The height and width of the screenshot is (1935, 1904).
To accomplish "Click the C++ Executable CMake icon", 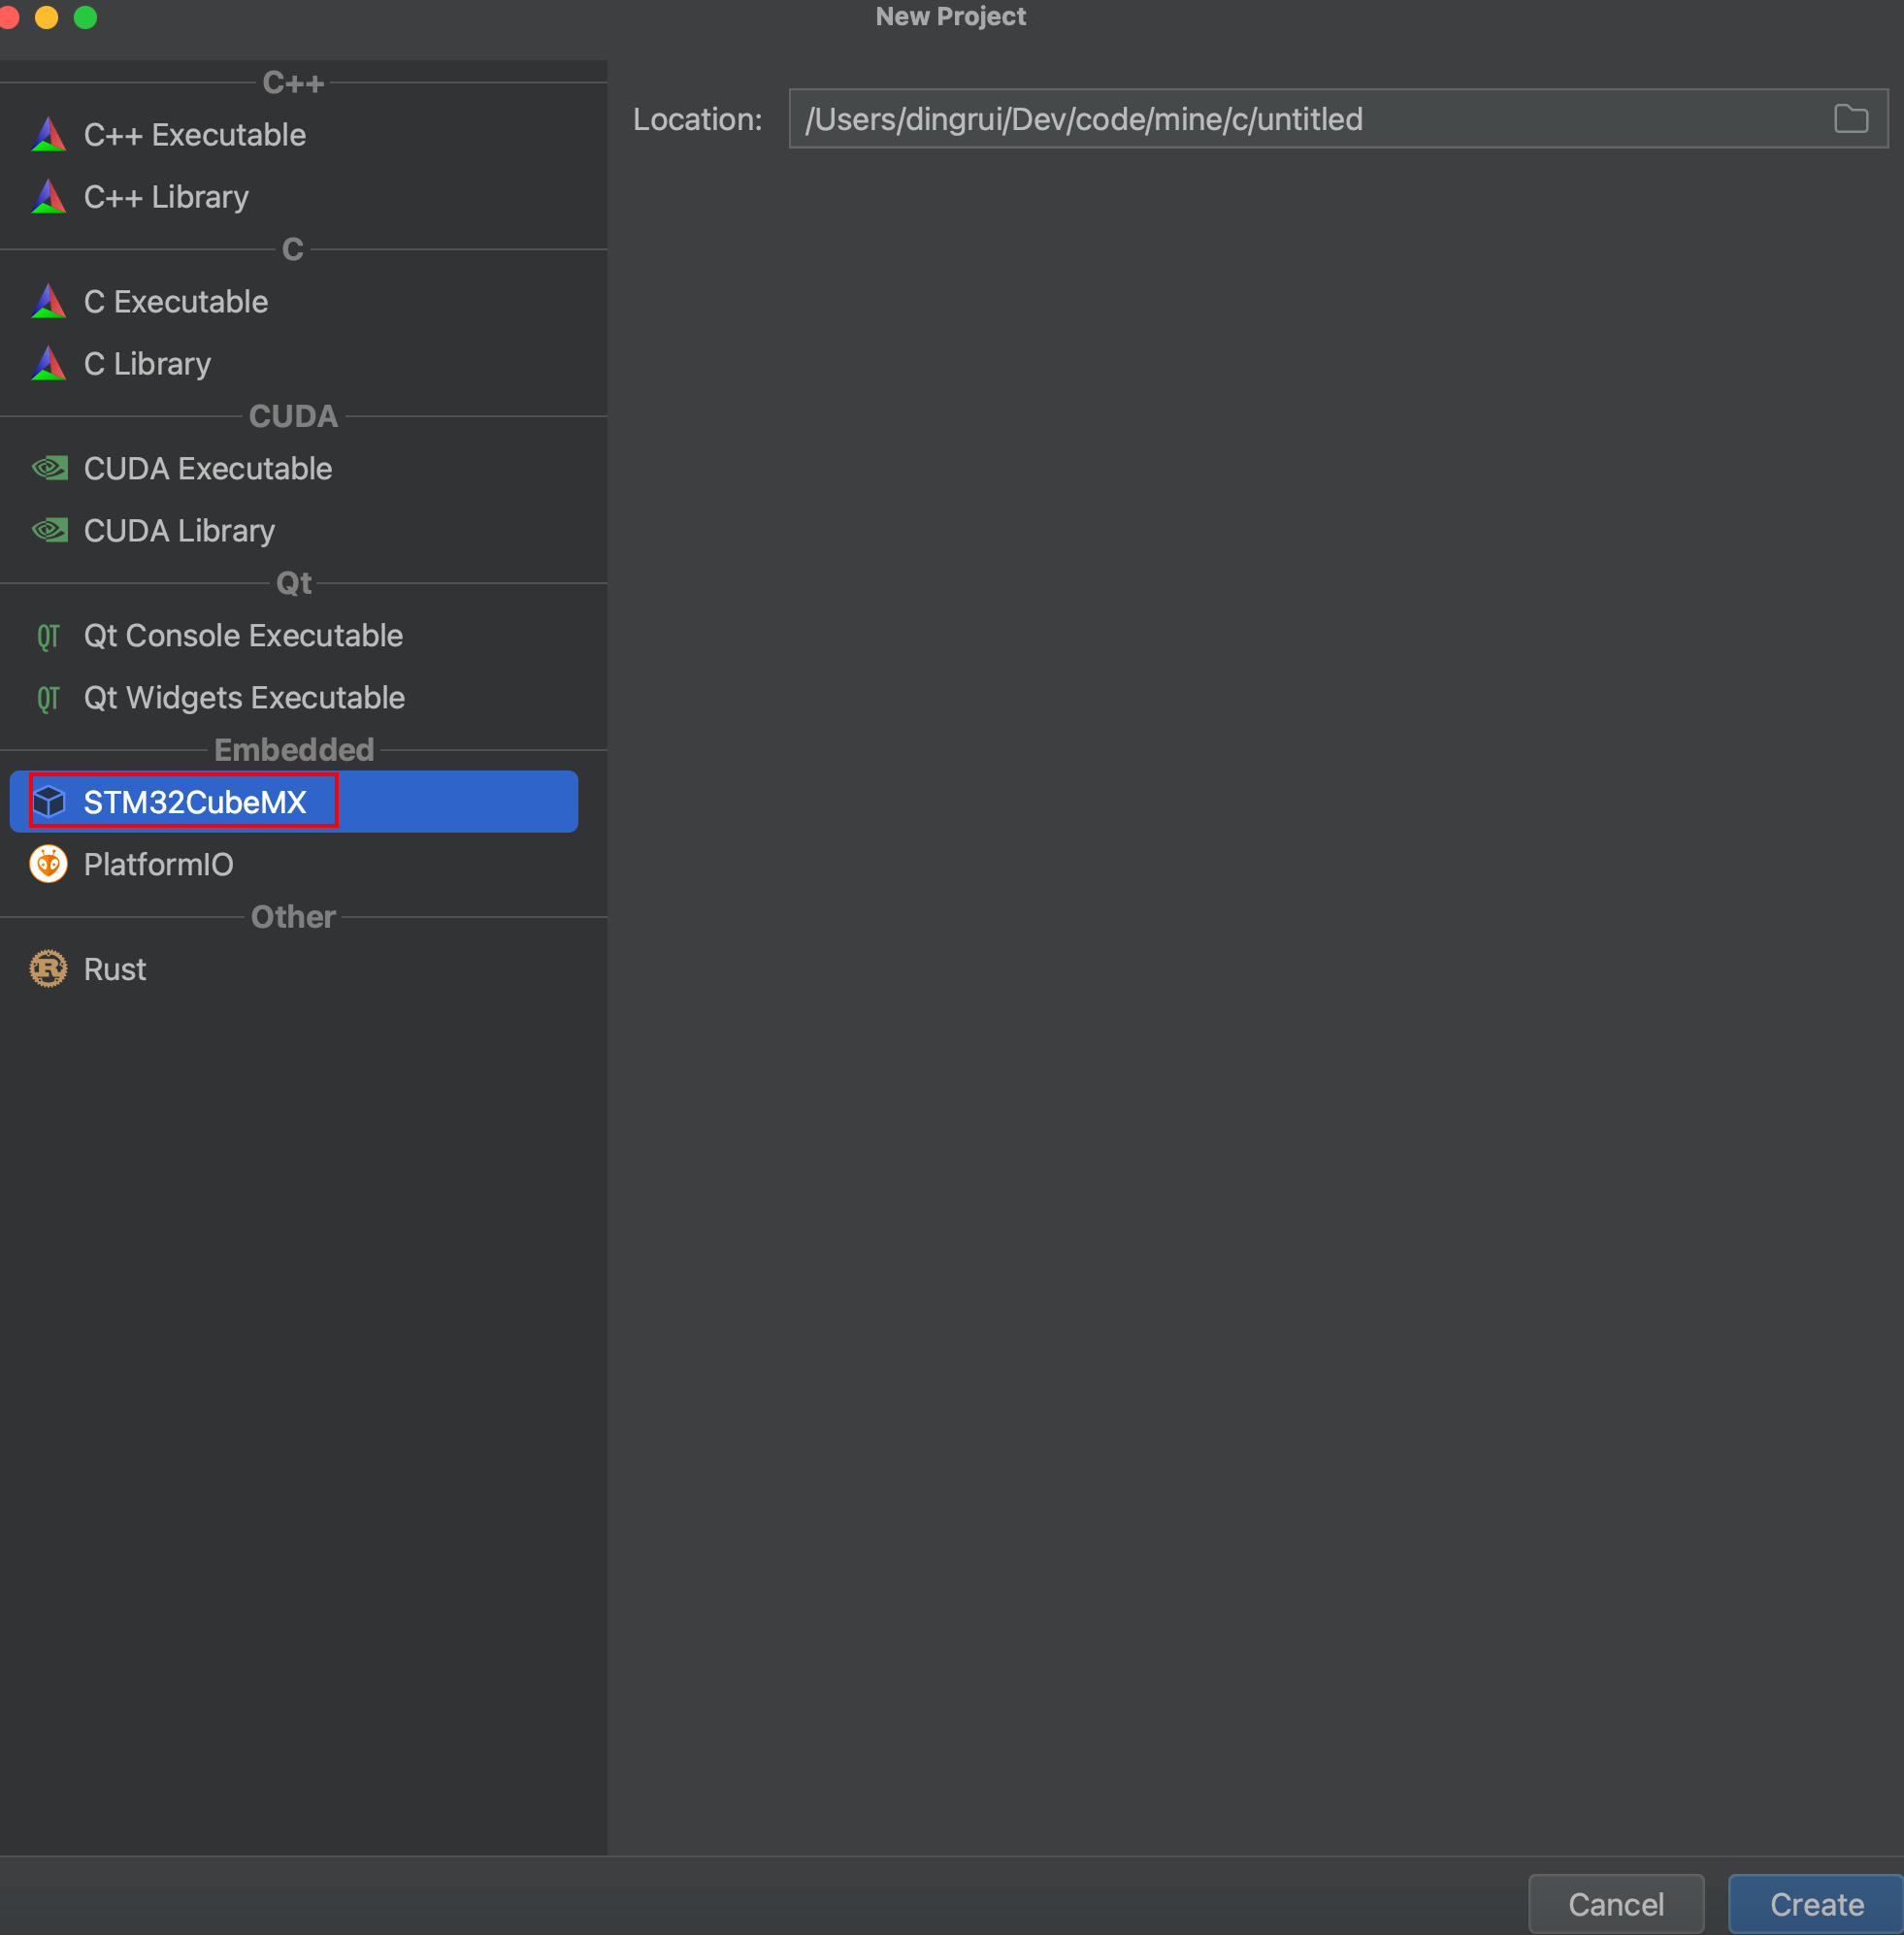I will 48,135.
